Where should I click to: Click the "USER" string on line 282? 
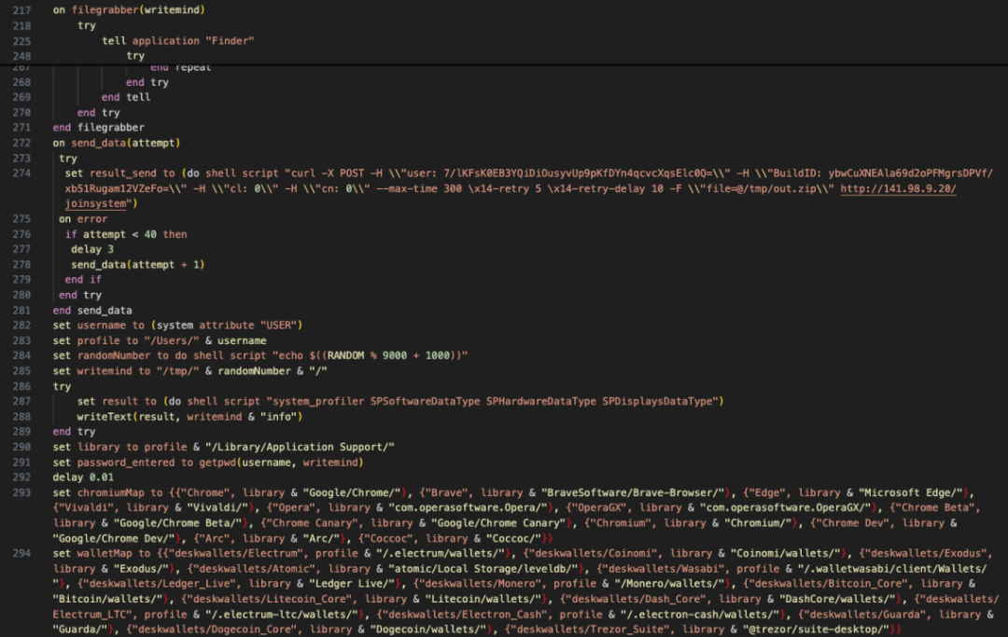click(x=278, y=325)
